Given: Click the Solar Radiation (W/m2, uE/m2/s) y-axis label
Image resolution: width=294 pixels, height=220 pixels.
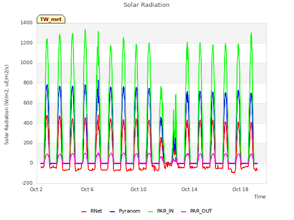Looking at the screenshot, I should tap(6, 104).
